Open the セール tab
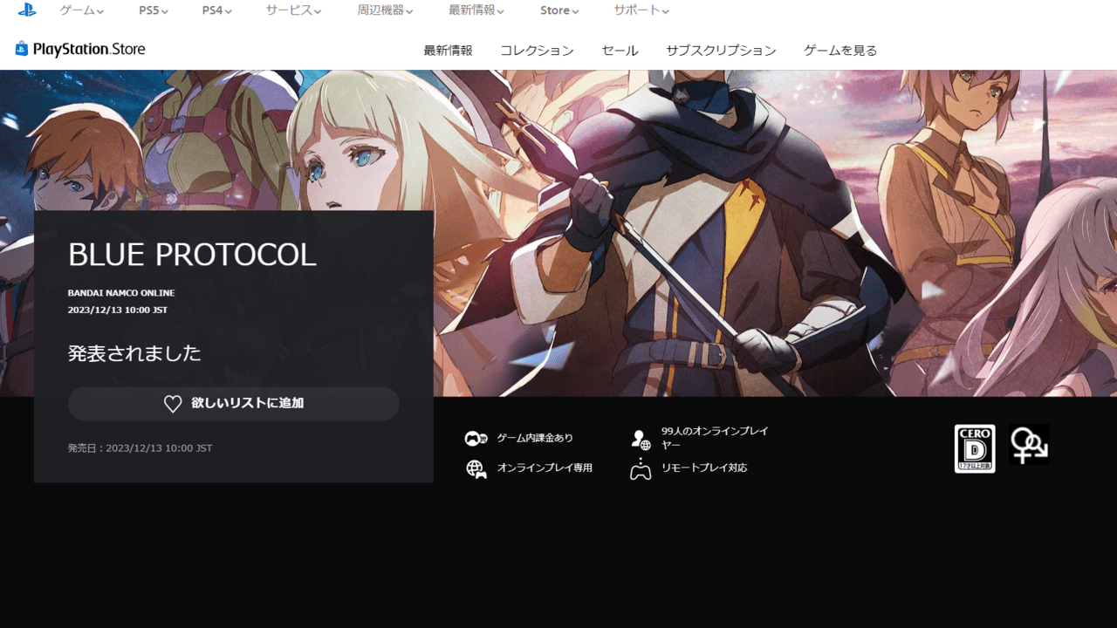 [620, 51]
